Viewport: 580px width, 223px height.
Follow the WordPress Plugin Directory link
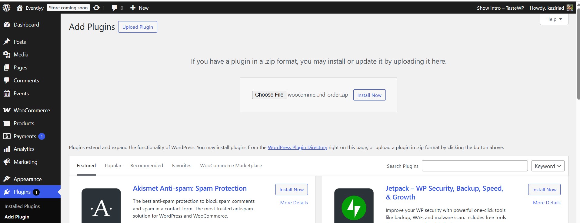(x=297, y=148)
